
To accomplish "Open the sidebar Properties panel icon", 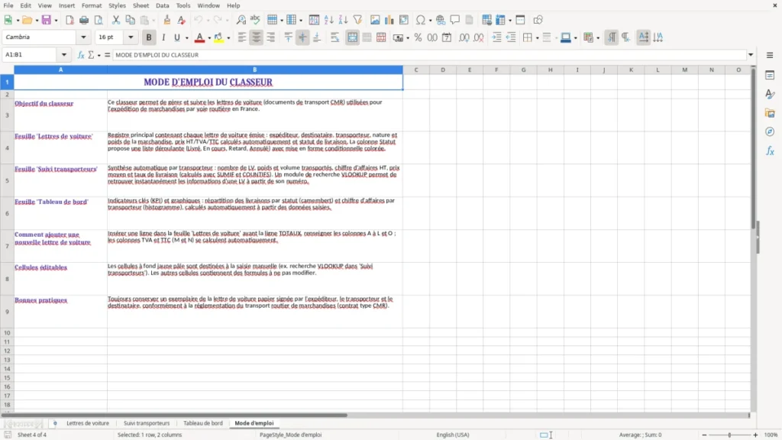I will [x=770, y=76].
